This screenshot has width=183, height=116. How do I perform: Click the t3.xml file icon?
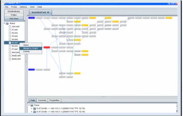pyautogui.click(x=10, y=36)
